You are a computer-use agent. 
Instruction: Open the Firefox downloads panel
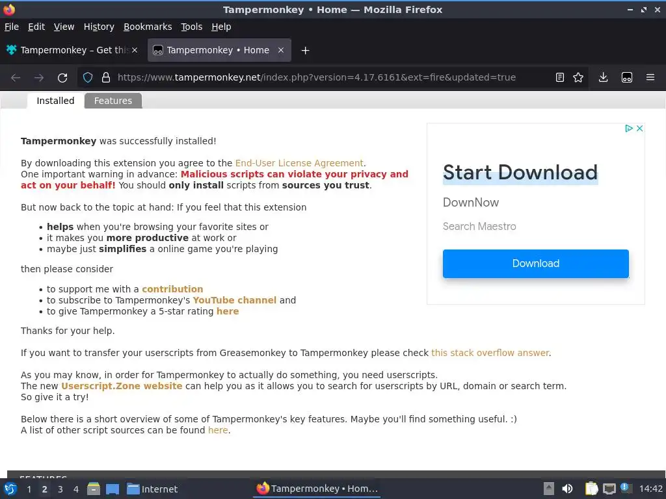tap(603, 77)
